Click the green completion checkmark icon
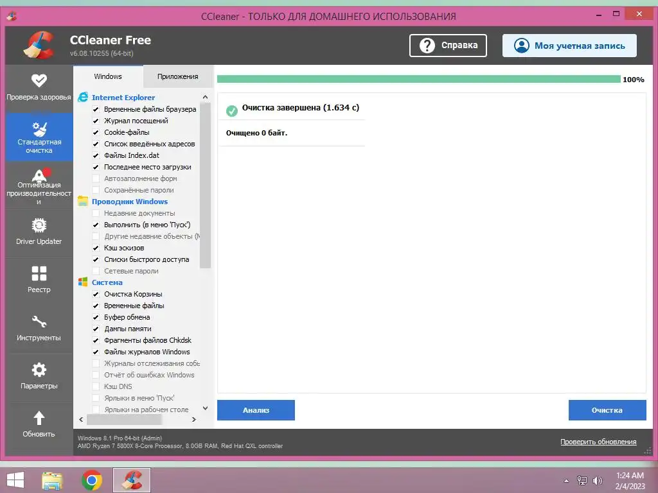Viewport: 658px width, 493px height. pos(231,110)
